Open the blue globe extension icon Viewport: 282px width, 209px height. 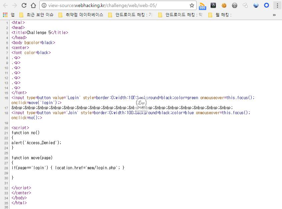(x=256, y=5)
